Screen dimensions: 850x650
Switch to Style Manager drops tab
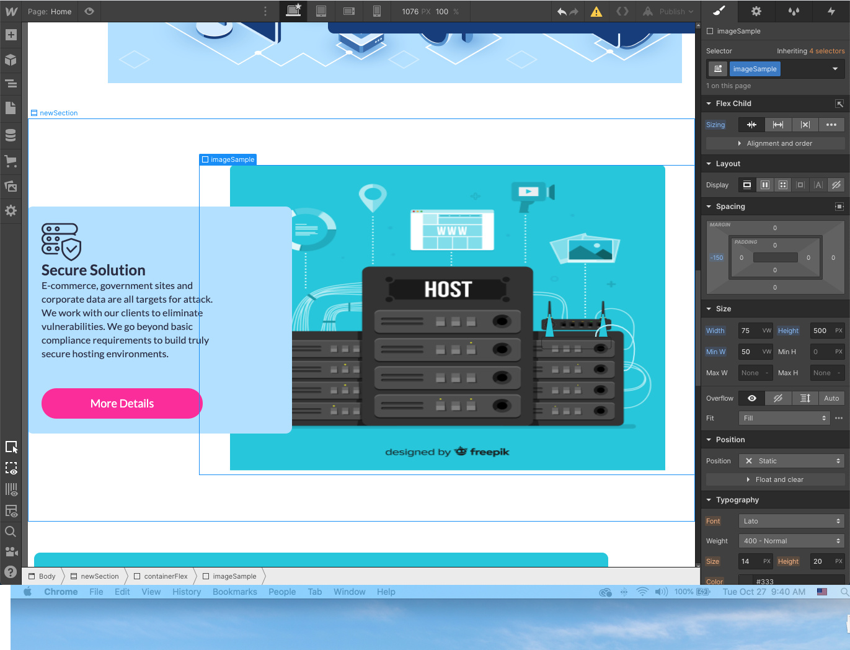[x=794, y=11]
